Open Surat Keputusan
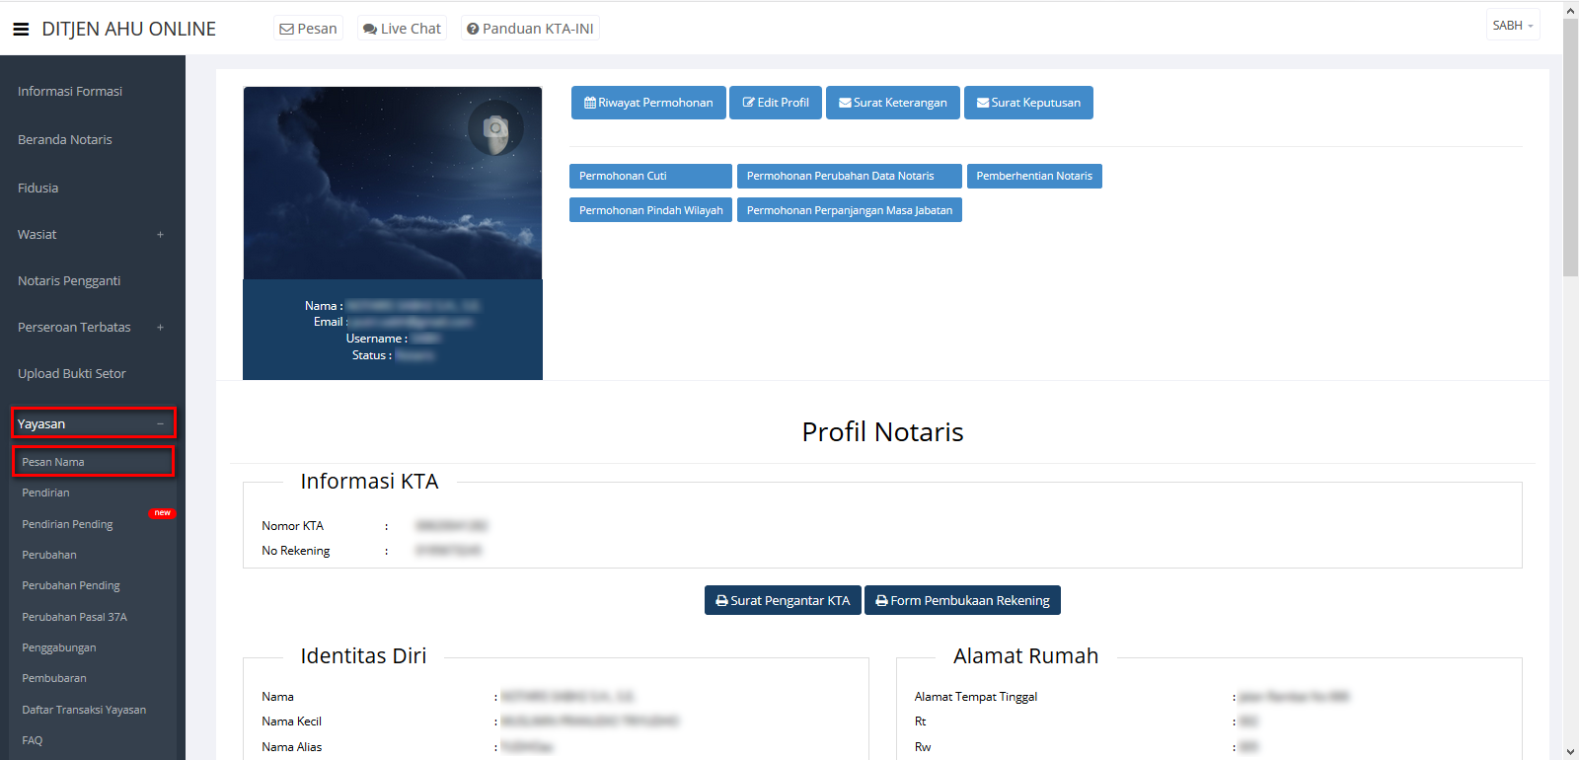The height and width of the screenshot is (760, 1579). point(1028,103)
